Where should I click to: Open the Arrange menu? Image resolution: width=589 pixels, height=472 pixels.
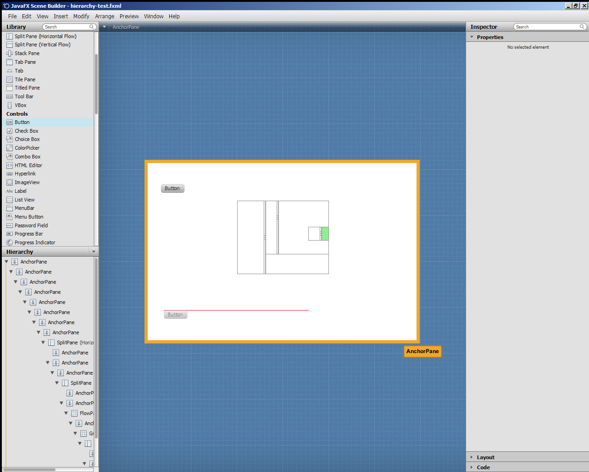[x=105, y=16]
